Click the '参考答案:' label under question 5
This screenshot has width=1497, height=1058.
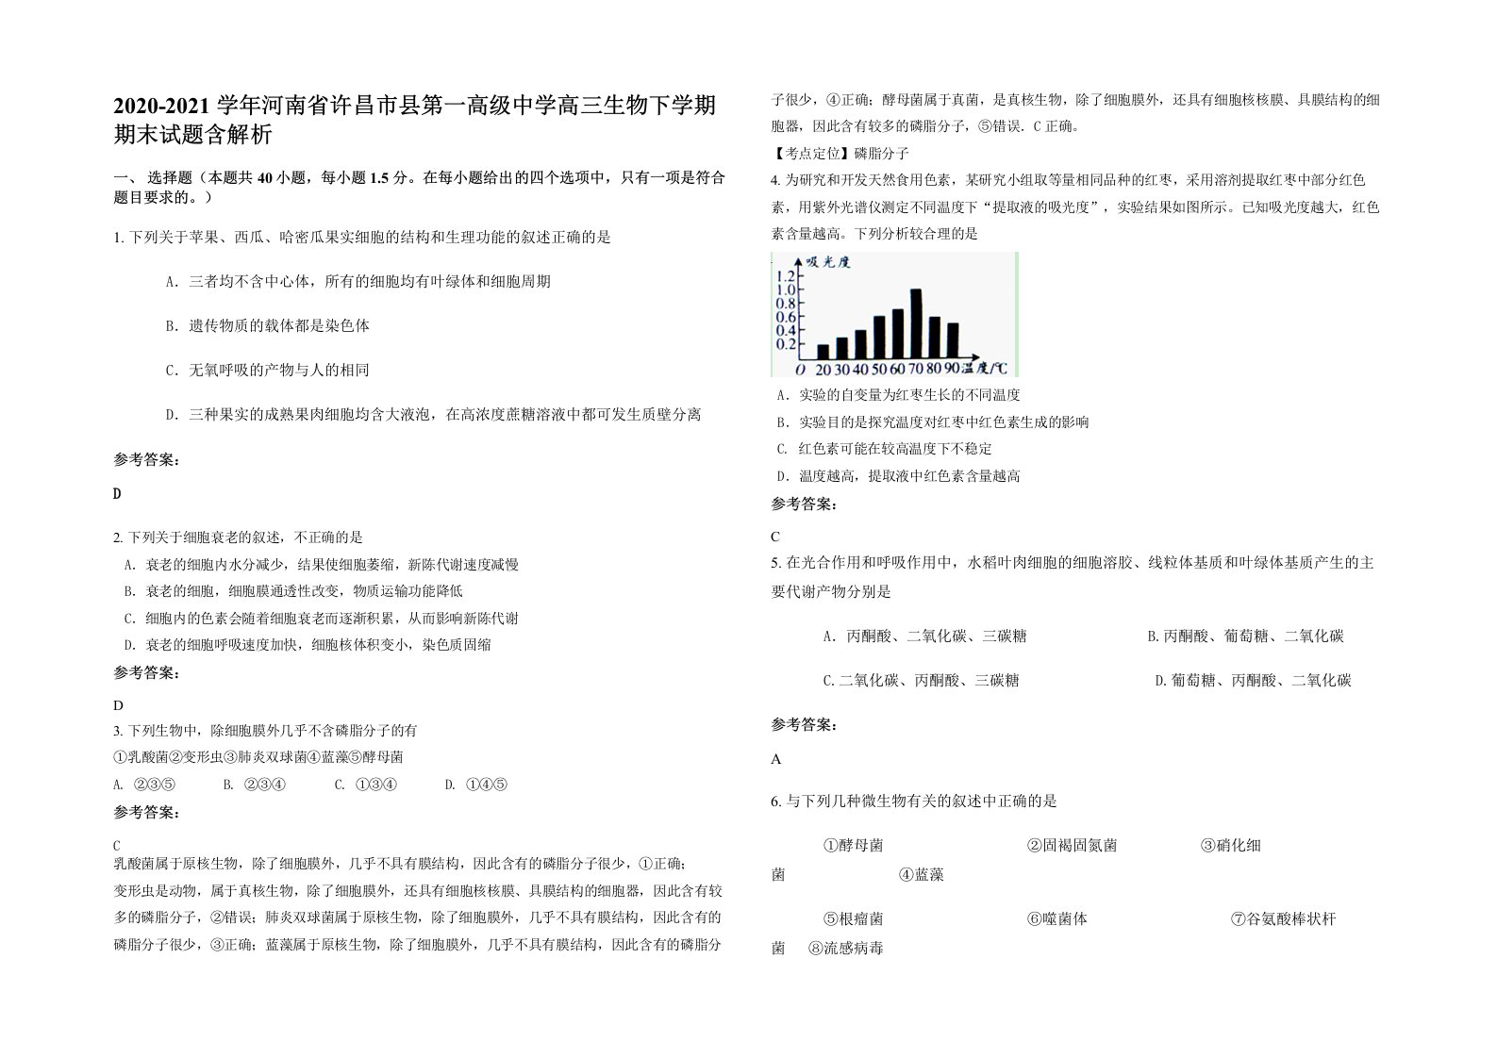[805, 725]
